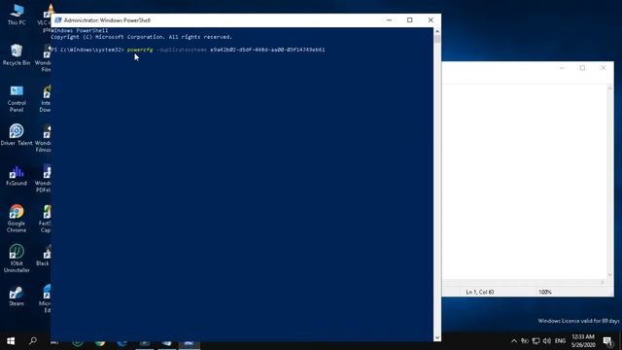Select the Recycle Bin desktop icon
Image resolution: width=622 pixels, height=350 pixels.
[17, 54]
